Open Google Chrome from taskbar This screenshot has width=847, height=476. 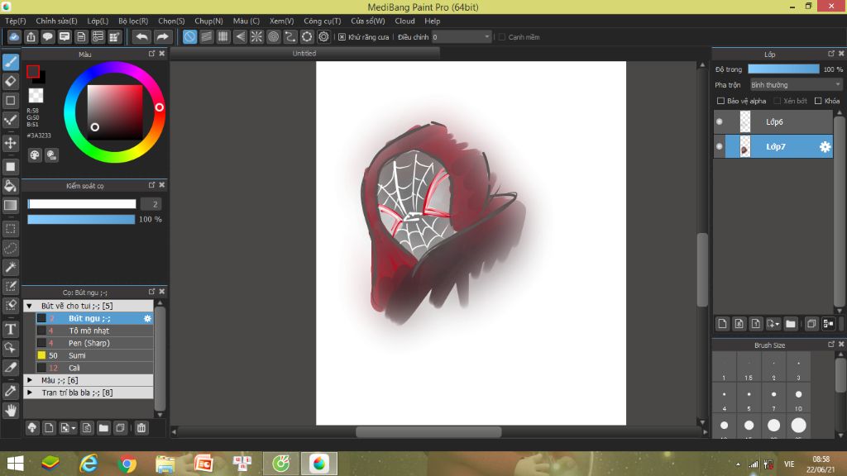[x=127, y=464]
